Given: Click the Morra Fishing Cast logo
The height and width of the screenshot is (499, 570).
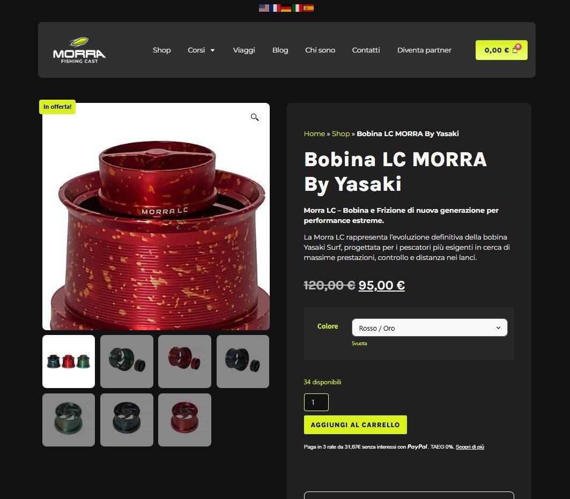Looking at the screenshot, I should (x=79, y=50).
